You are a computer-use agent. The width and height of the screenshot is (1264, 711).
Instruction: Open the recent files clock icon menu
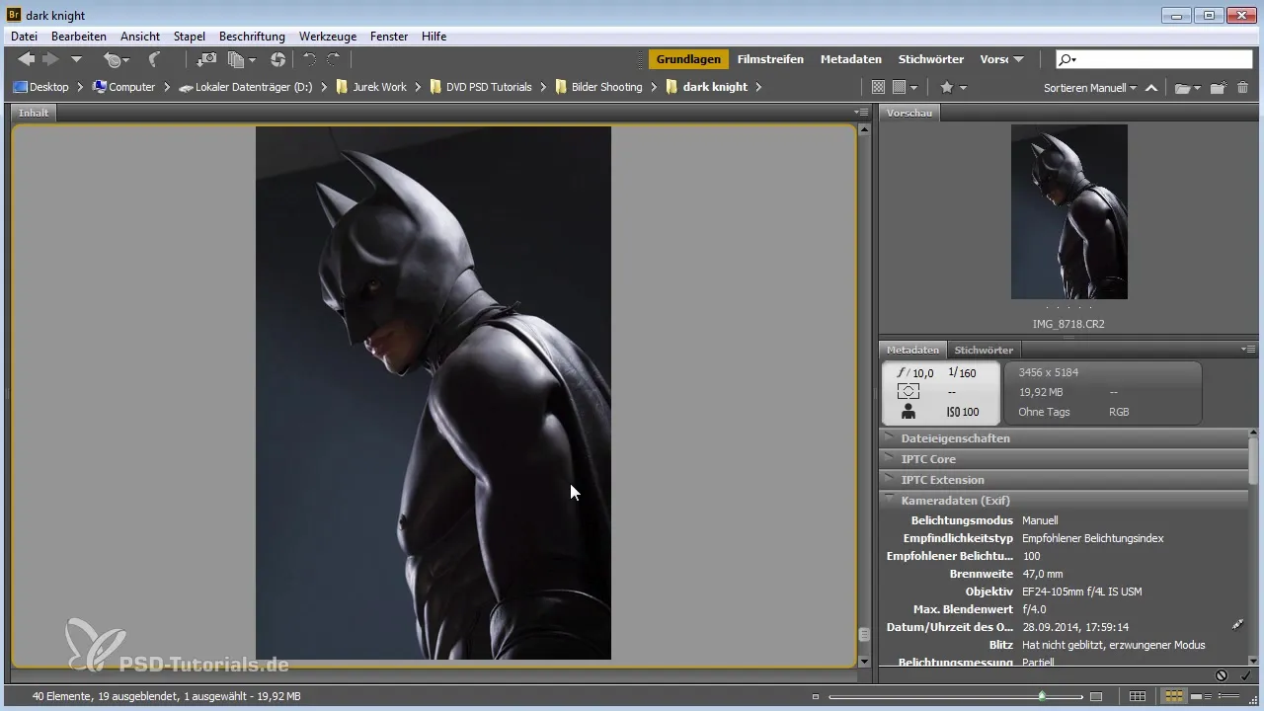118,60
